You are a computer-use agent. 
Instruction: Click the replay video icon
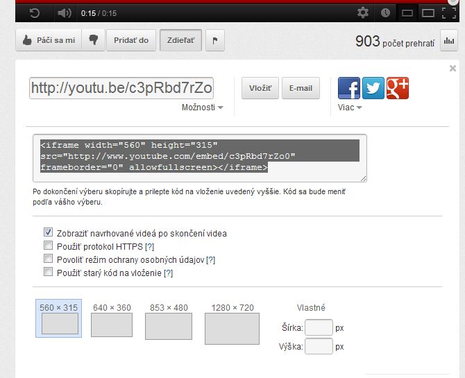(35, 13)
